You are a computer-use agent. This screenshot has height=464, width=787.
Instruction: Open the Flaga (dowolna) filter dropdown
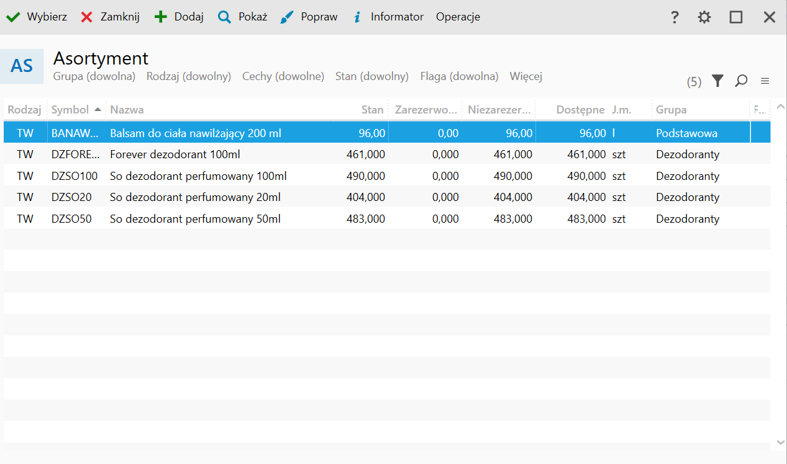tap(459, 76)
